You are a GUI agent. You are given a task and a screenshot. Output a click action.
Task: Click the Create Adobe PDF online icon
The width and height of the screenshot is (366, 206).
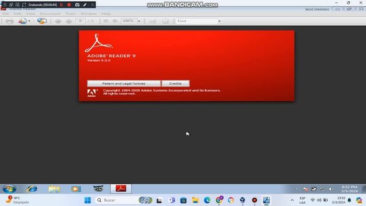point(23,21)
